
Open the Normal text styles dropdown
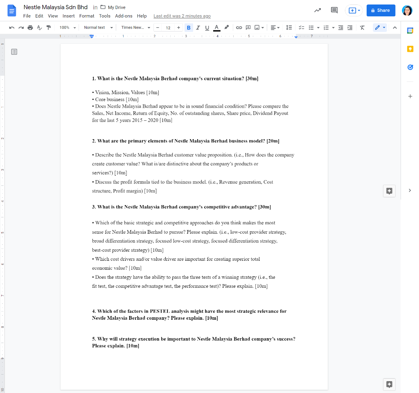tap(98, 27)
